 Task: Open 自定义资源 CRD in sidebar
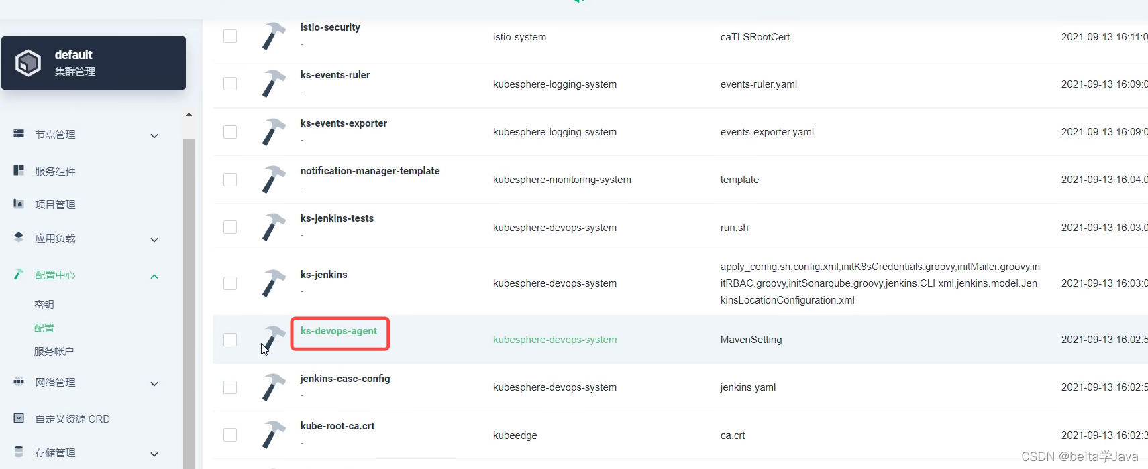click(x=72, y=419)
